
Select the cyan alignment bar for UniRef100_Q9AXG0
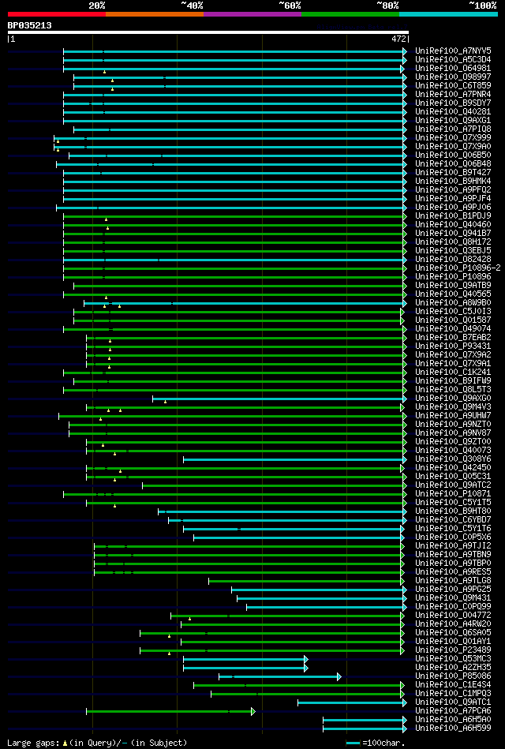point(279,398)
